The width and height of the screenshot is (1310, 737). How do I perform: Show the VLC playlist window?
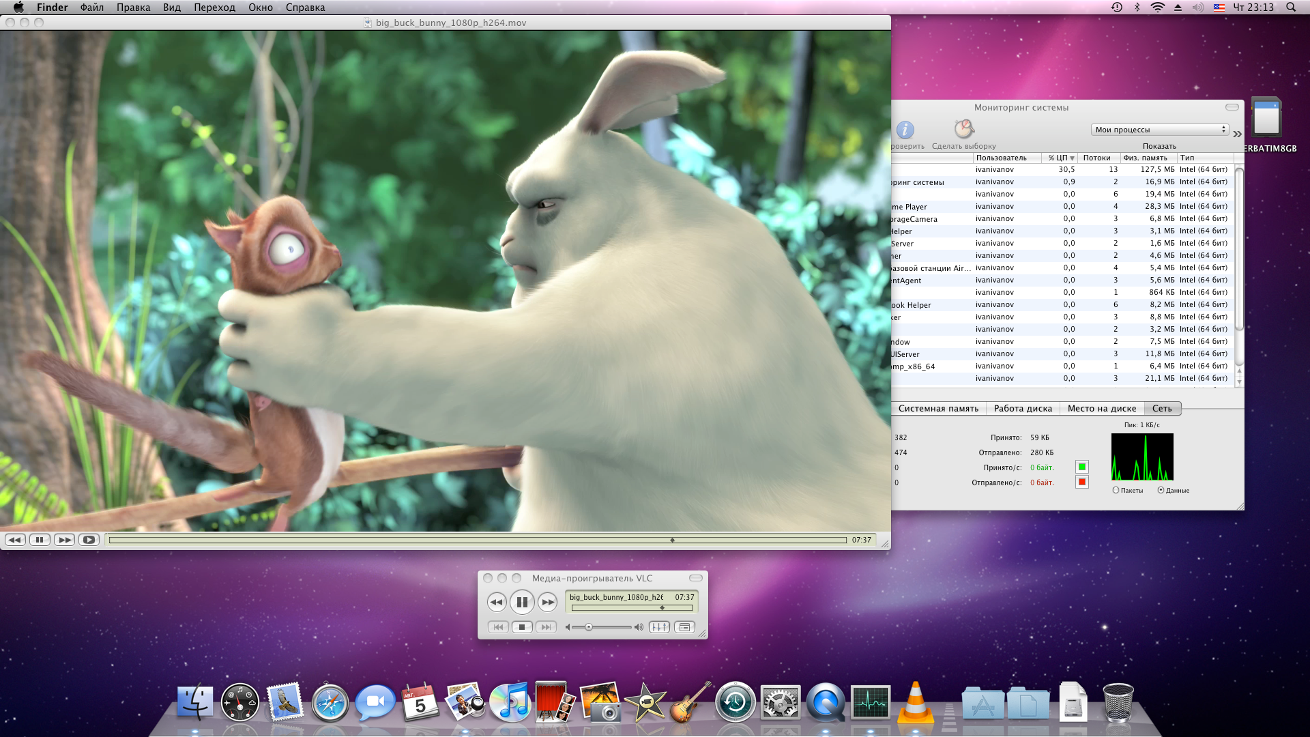point(684,627)
